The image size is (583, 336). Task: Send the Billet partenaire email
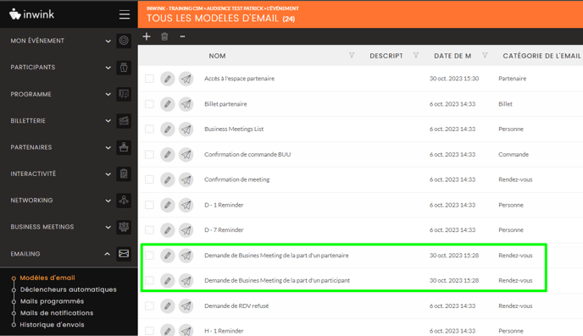(x=186, y=104)
